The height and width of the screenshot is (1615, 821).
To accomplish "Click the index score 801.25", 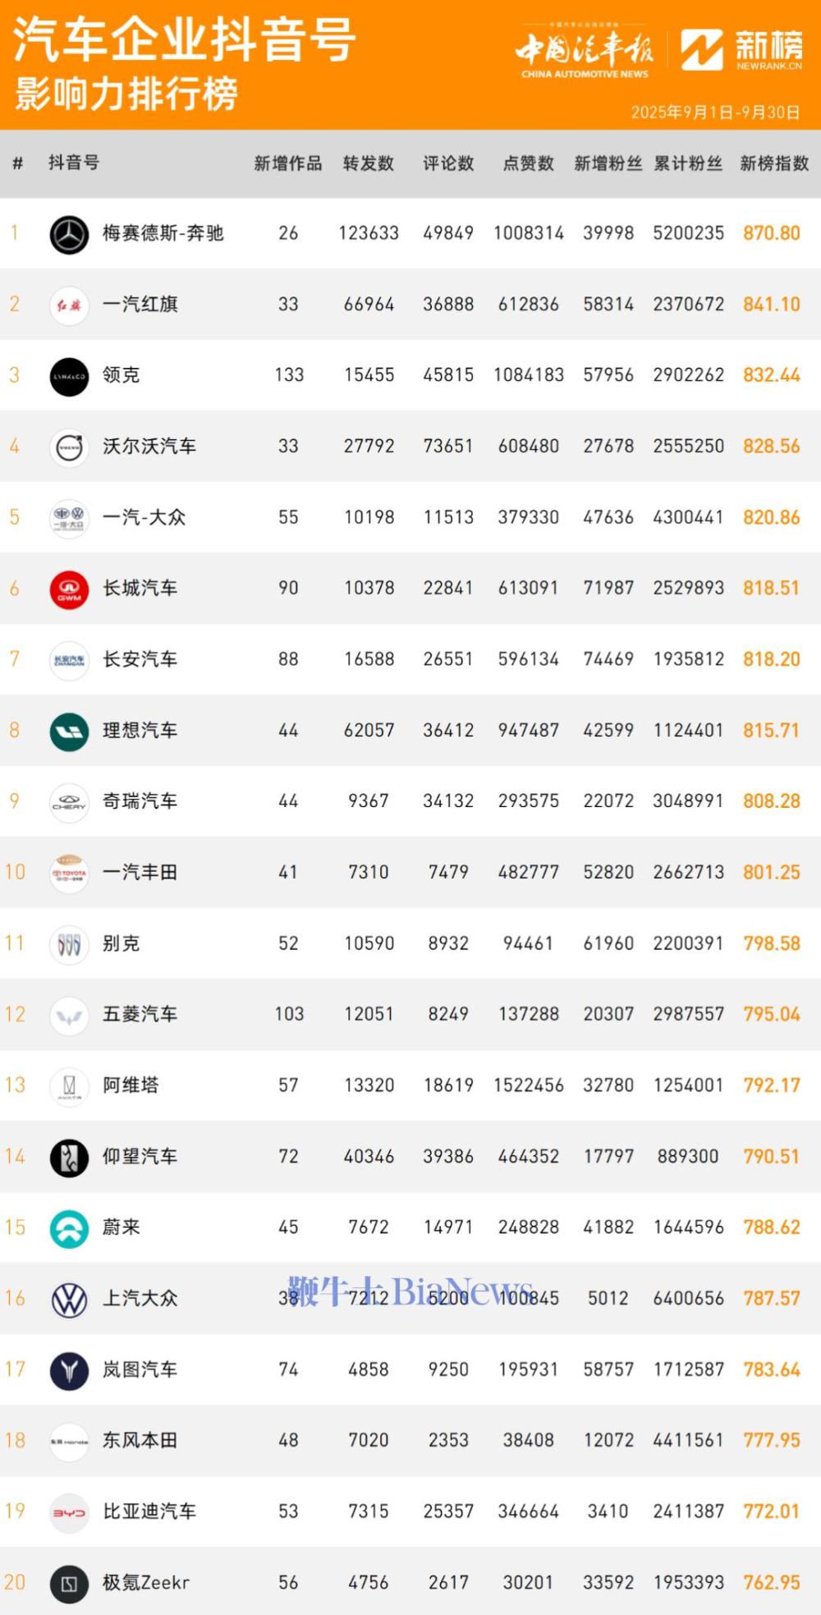I will pyautogui.click(x=772, y=872).
